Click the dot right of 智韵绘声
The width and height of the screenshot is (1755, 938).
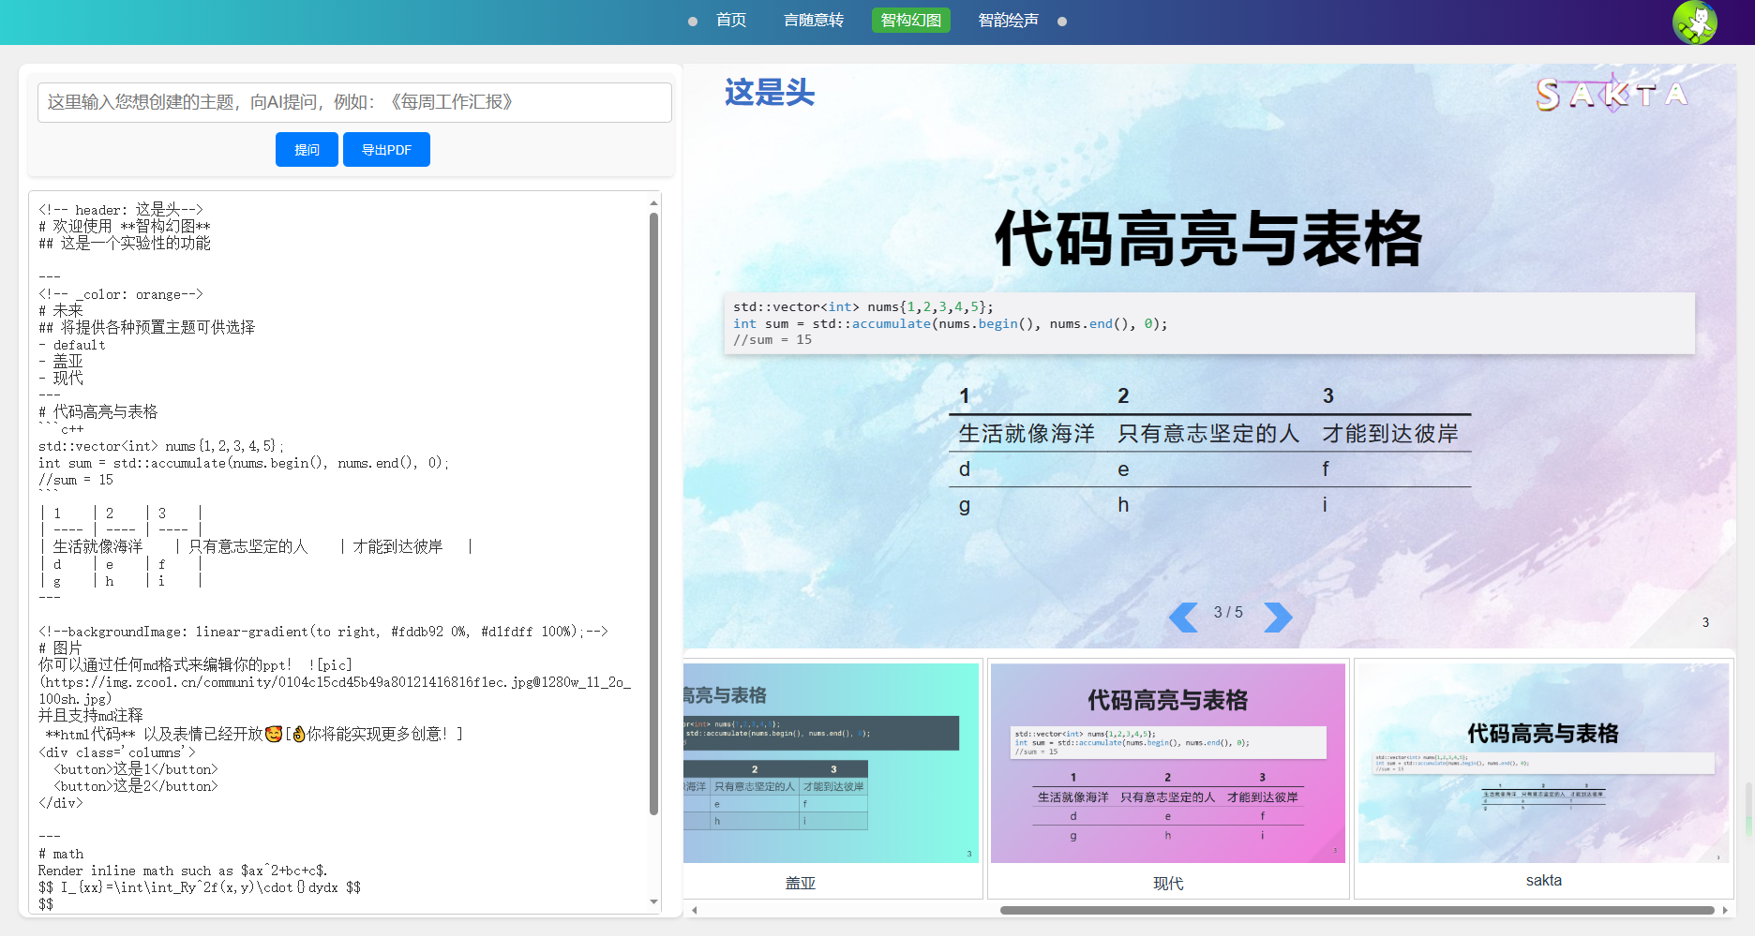[x=1062, y=22]
